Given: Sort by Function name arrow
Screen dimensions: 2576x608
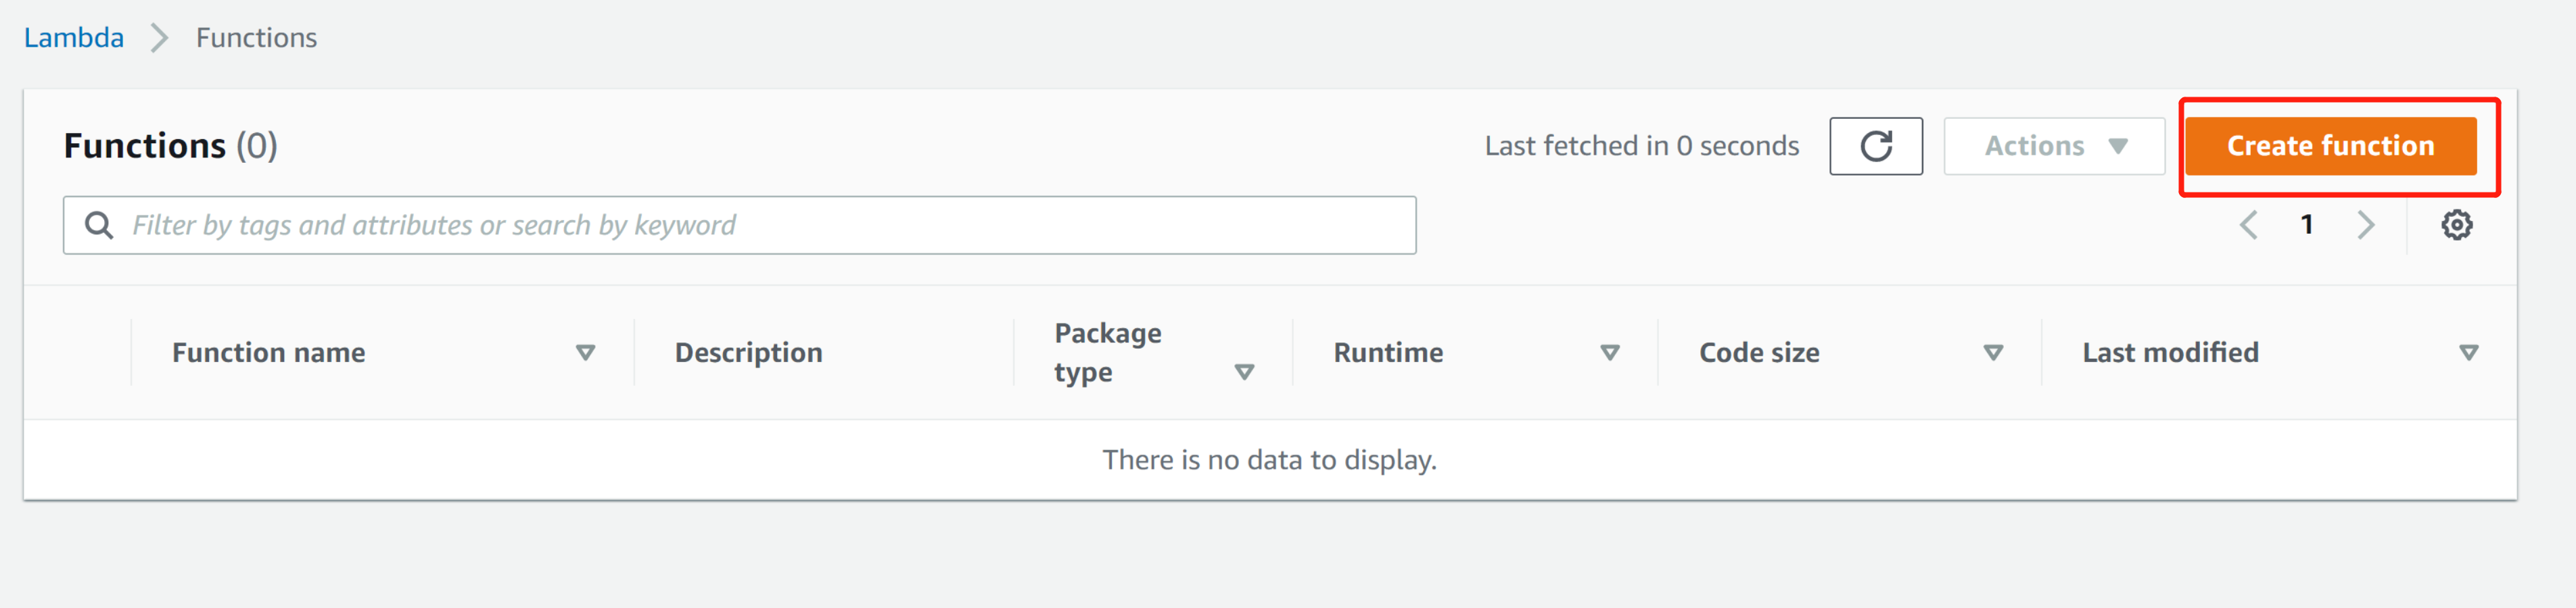Looking at the screenshot, I should point(586,353).
